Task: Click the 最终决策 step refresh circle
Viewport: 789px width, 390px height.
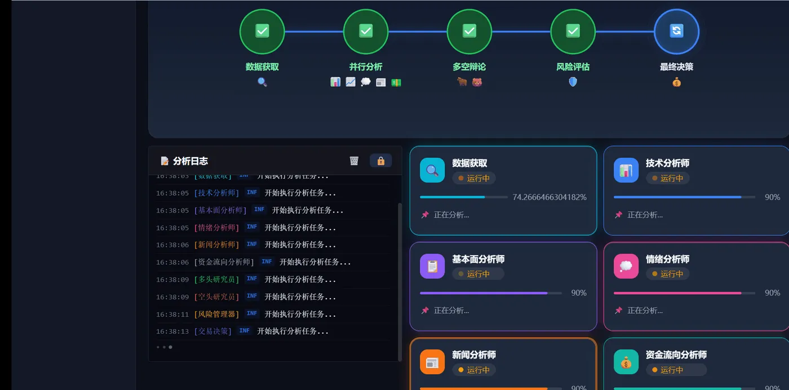Action: point(677,32)
